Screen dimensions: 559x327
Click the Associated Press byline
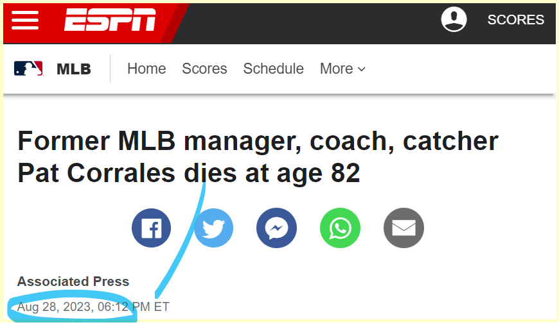(x=73, y=281)
